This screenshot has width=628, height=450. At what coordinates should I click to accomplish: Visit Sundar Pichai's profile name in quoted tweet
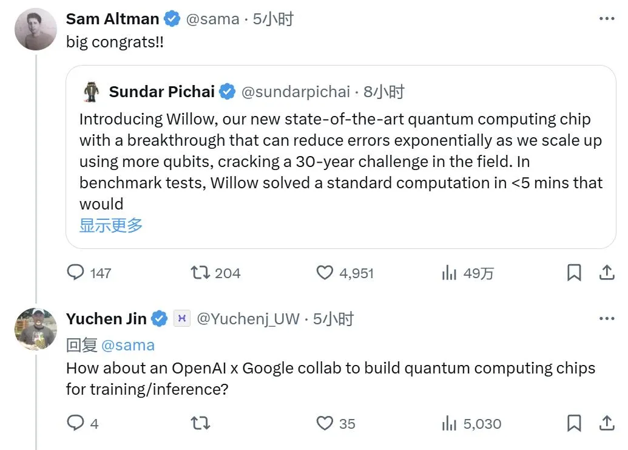coord(161,91)
